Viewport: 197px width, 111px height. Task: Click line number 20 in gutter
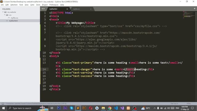(44, 89)
